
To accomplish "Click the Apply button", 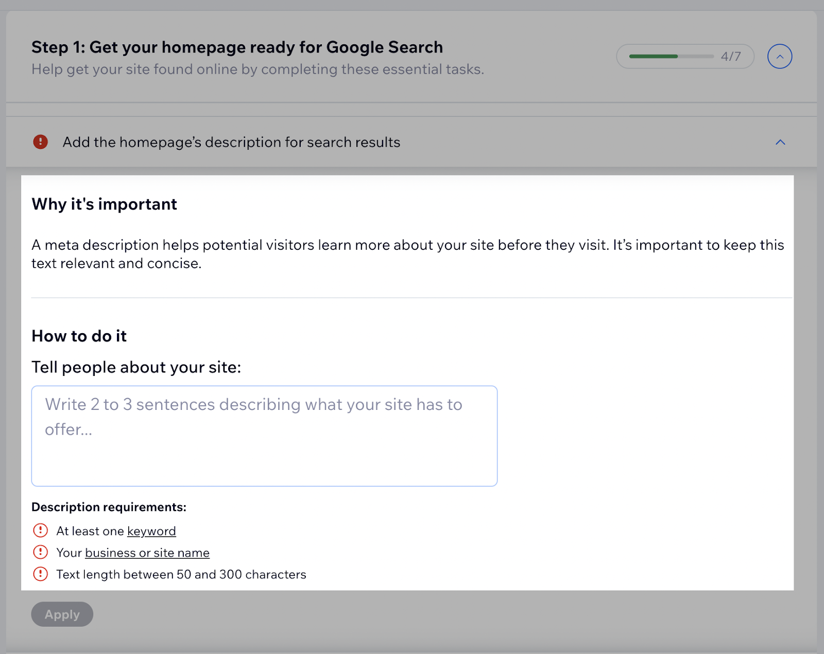I will tap(62, 614).
